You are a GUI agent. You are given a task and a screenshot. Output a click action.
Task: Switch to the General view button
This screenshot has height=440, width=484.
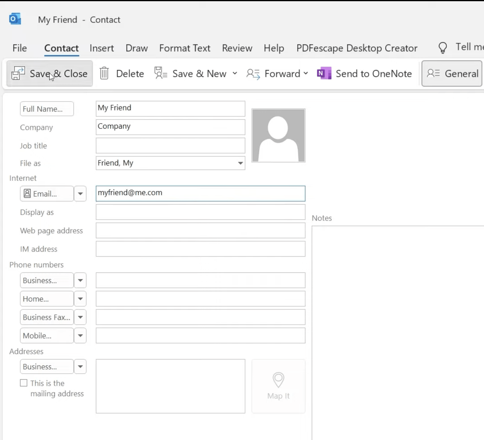[452, 74]
